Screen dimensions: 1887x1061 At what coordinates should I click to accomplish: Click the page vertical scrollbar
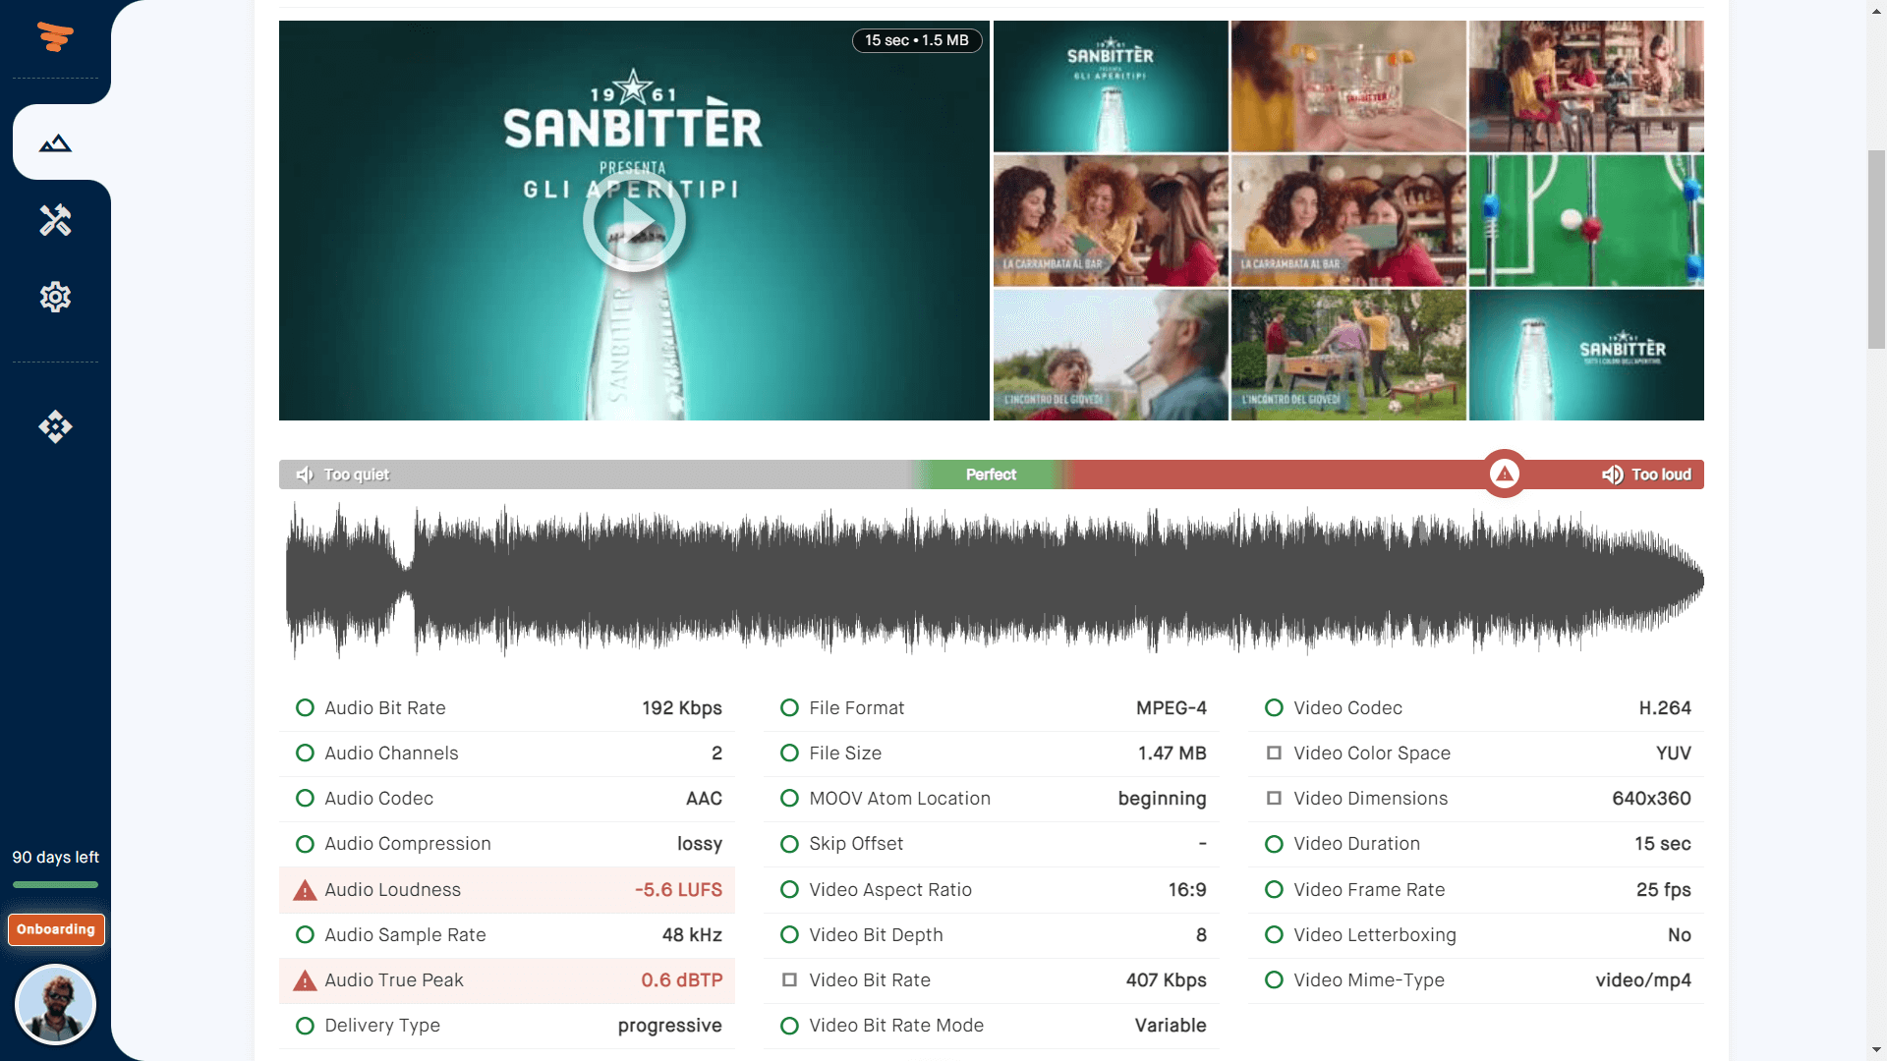[1876, 250]
